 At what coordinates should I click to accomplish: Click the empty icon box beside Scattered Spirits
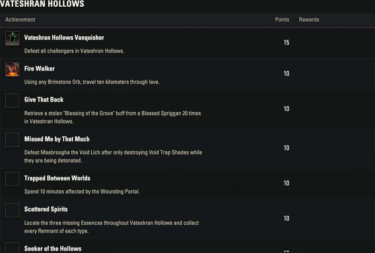point(12,210)
